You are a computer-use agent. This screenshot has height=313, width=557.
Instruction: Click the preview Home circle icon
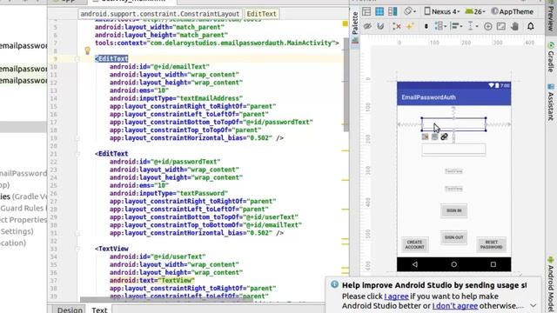click(x=453, y=264)
